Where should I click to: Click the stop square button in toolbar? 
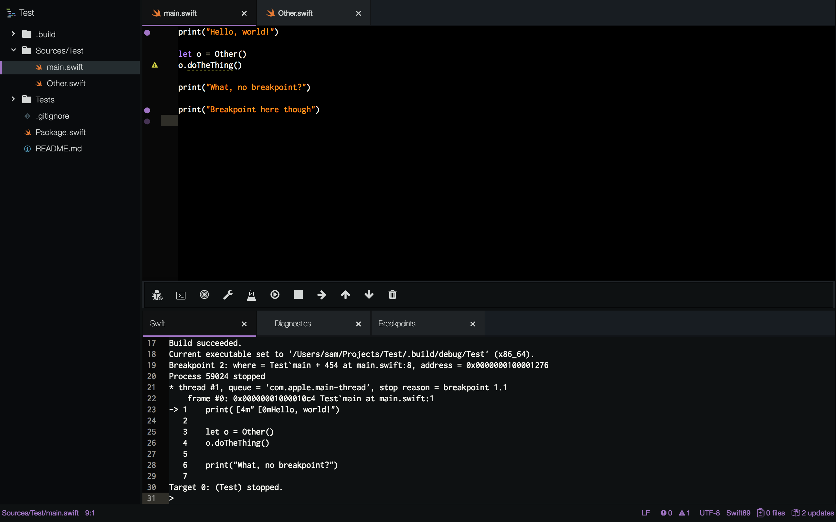pos(298,295)
